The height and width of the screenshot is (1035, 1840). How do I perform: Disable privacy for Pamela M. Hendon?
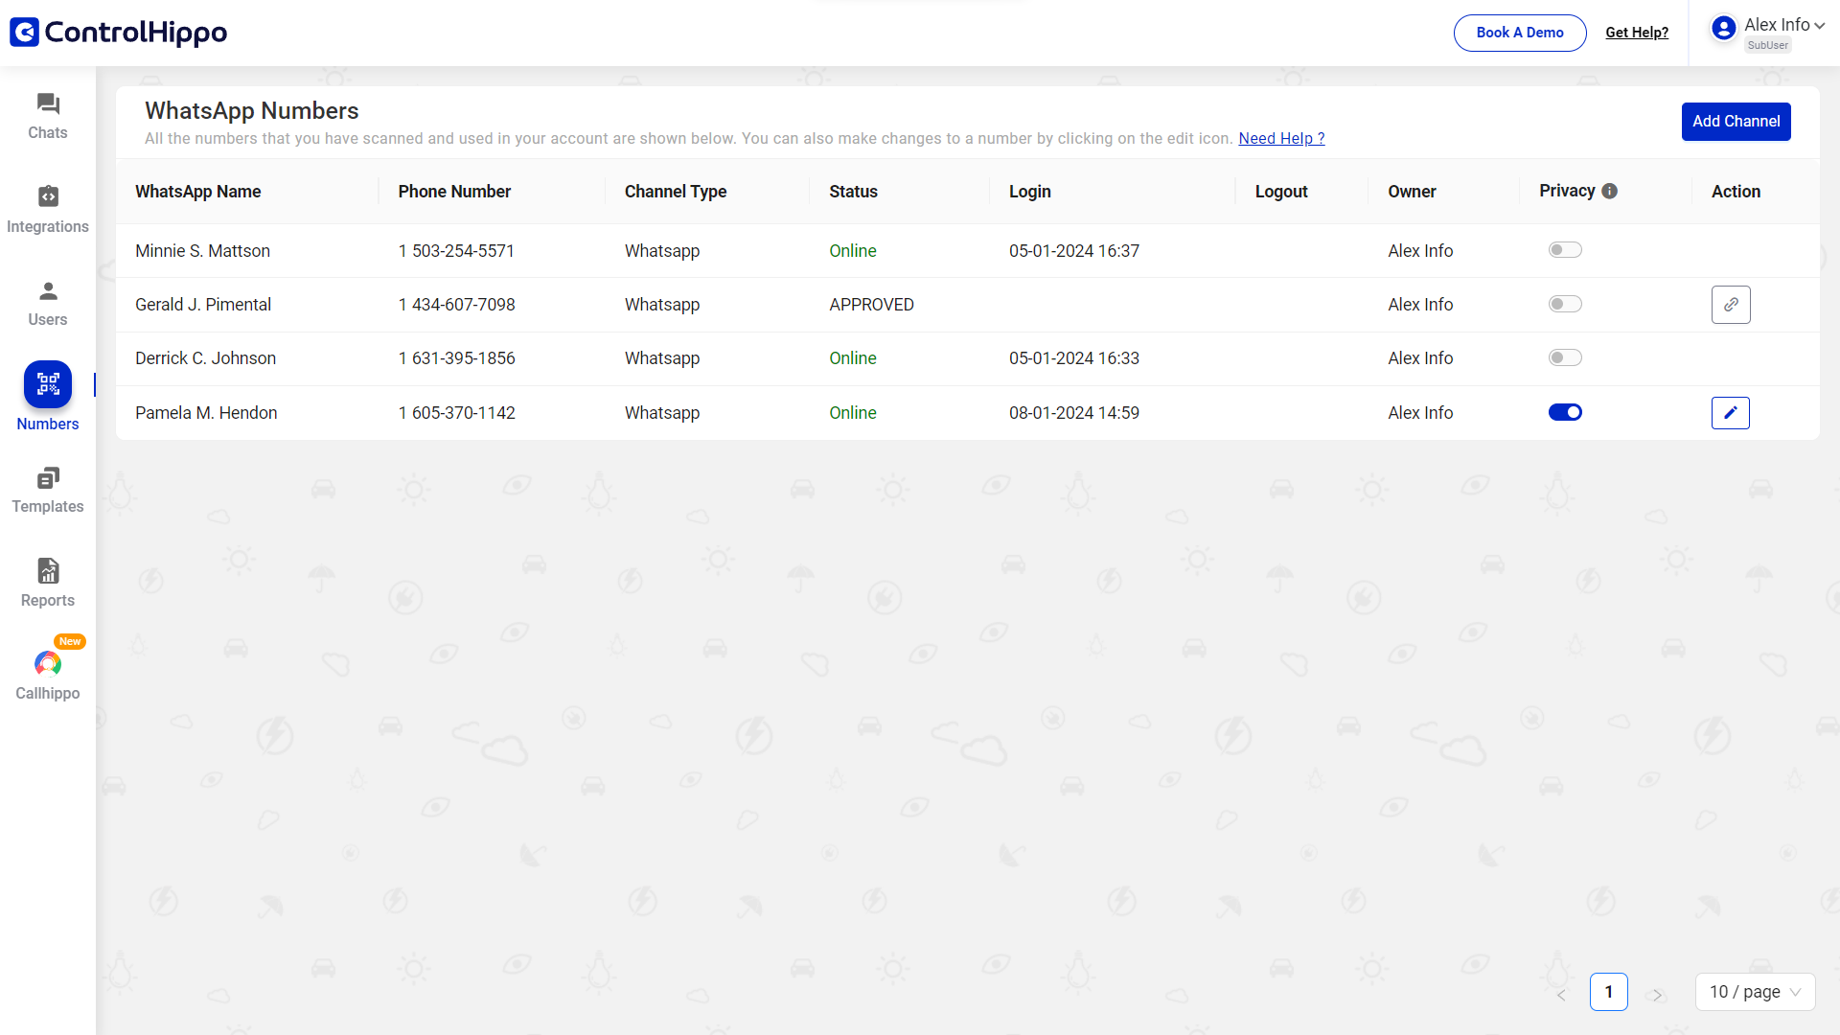coord(1566,412)
